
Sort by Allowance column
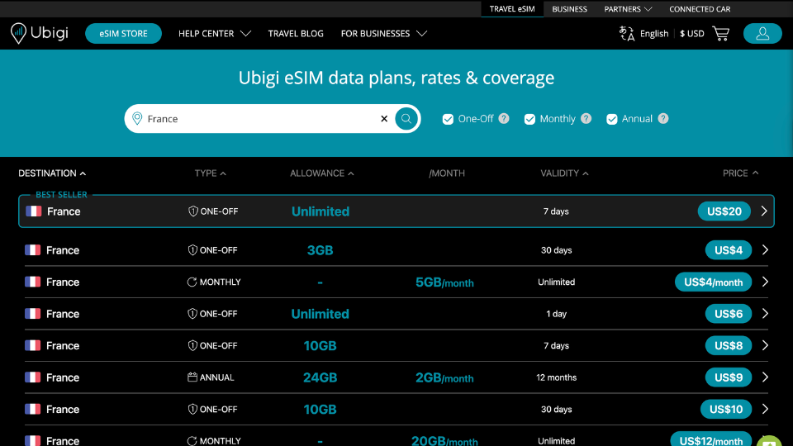coord(321,173)
